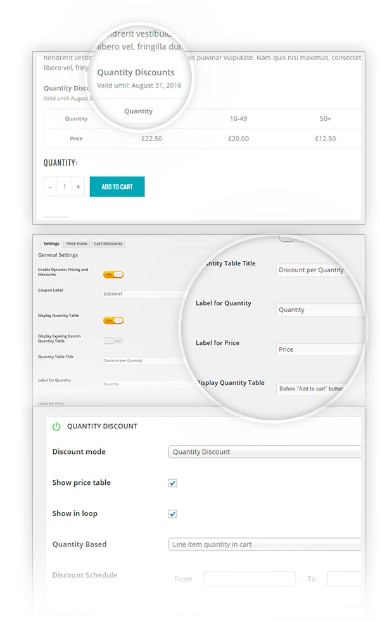Switch to the Cart Discounts tab
380x621 pixels.
108,244
